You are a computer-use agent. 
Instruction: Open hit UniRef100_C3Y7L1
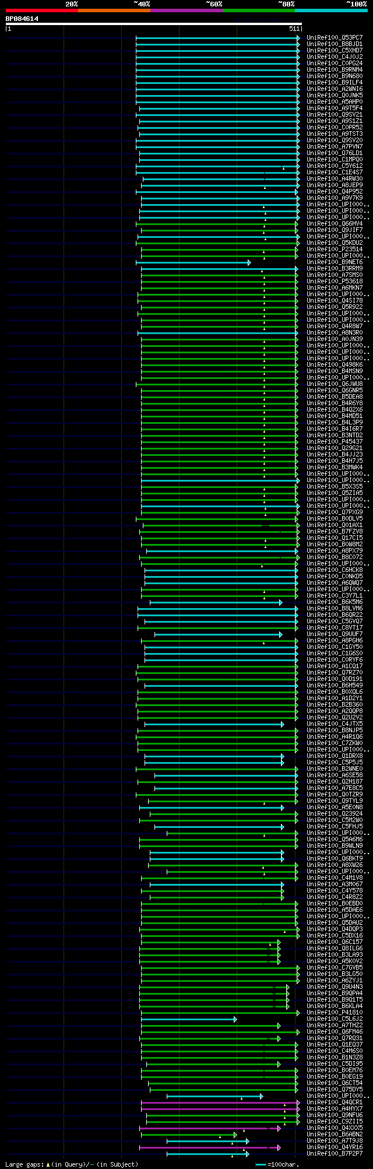tap(335, 596)
